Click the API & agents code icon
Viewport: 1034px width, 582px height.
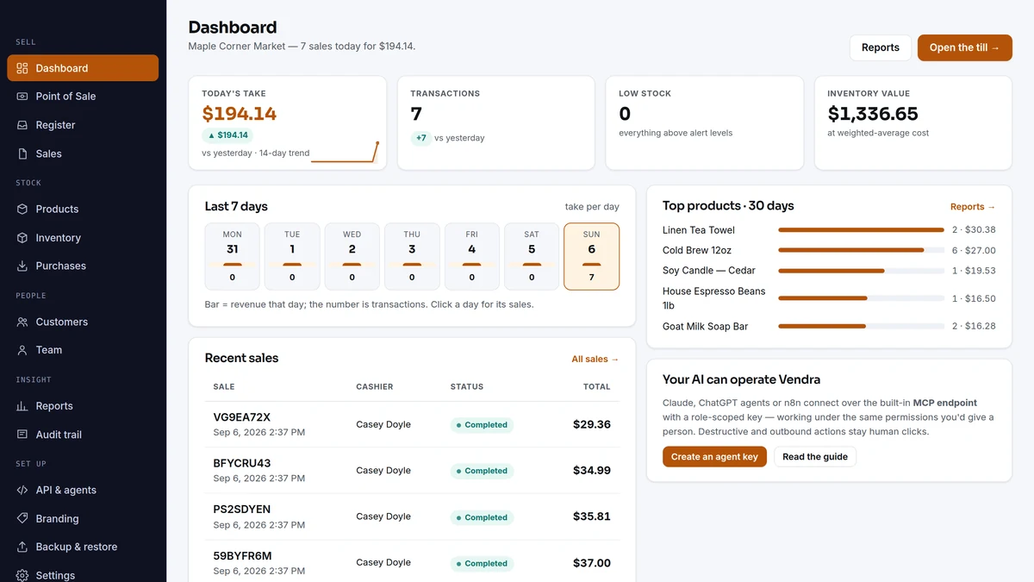click(x=22, y=490)
